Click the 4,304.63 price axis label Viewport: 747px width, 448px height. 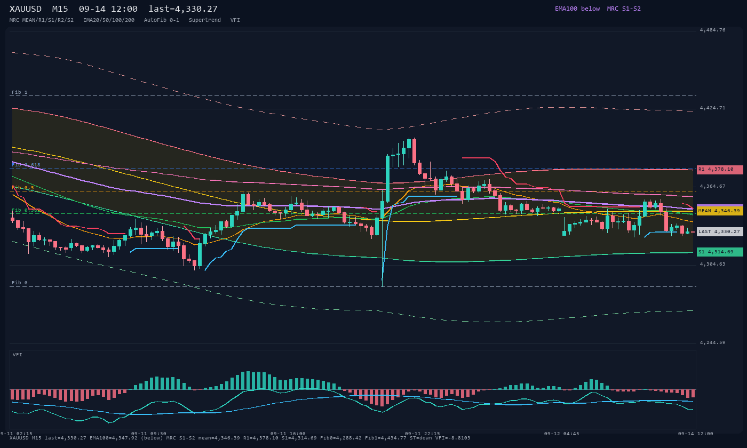pos(713,265)
